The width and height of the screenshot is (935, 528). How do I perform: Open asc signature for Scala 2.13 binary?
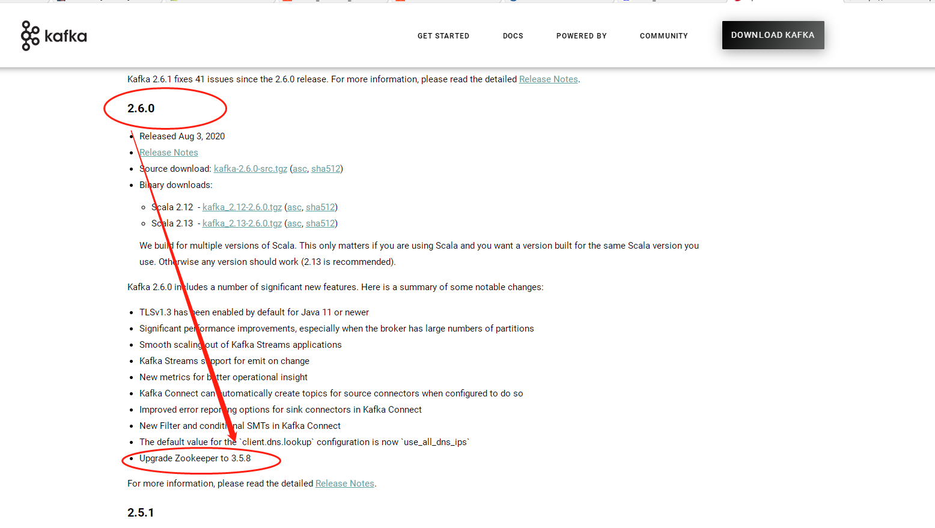[x=294, y=223]
